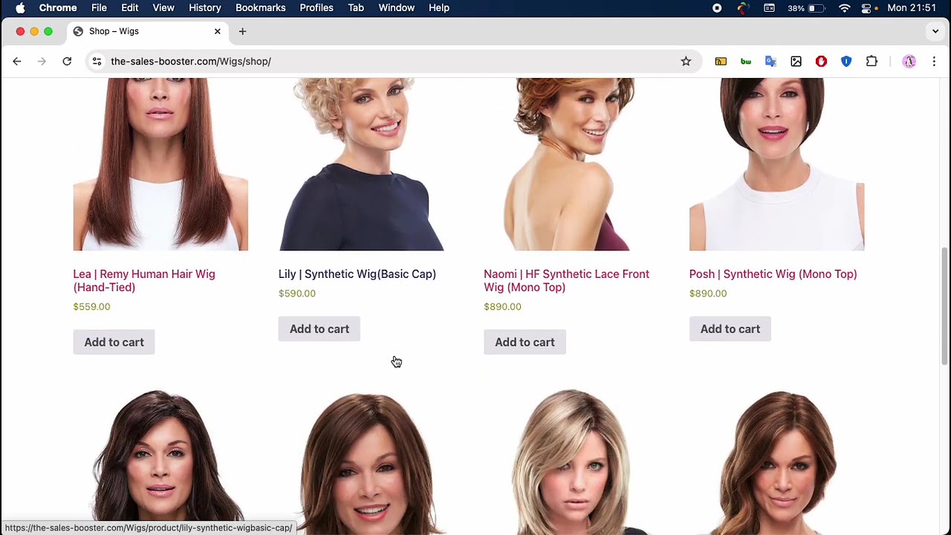This screenshot has height=535, width=951.
Task: Open the Apple menu
Action: pos(20,7)
